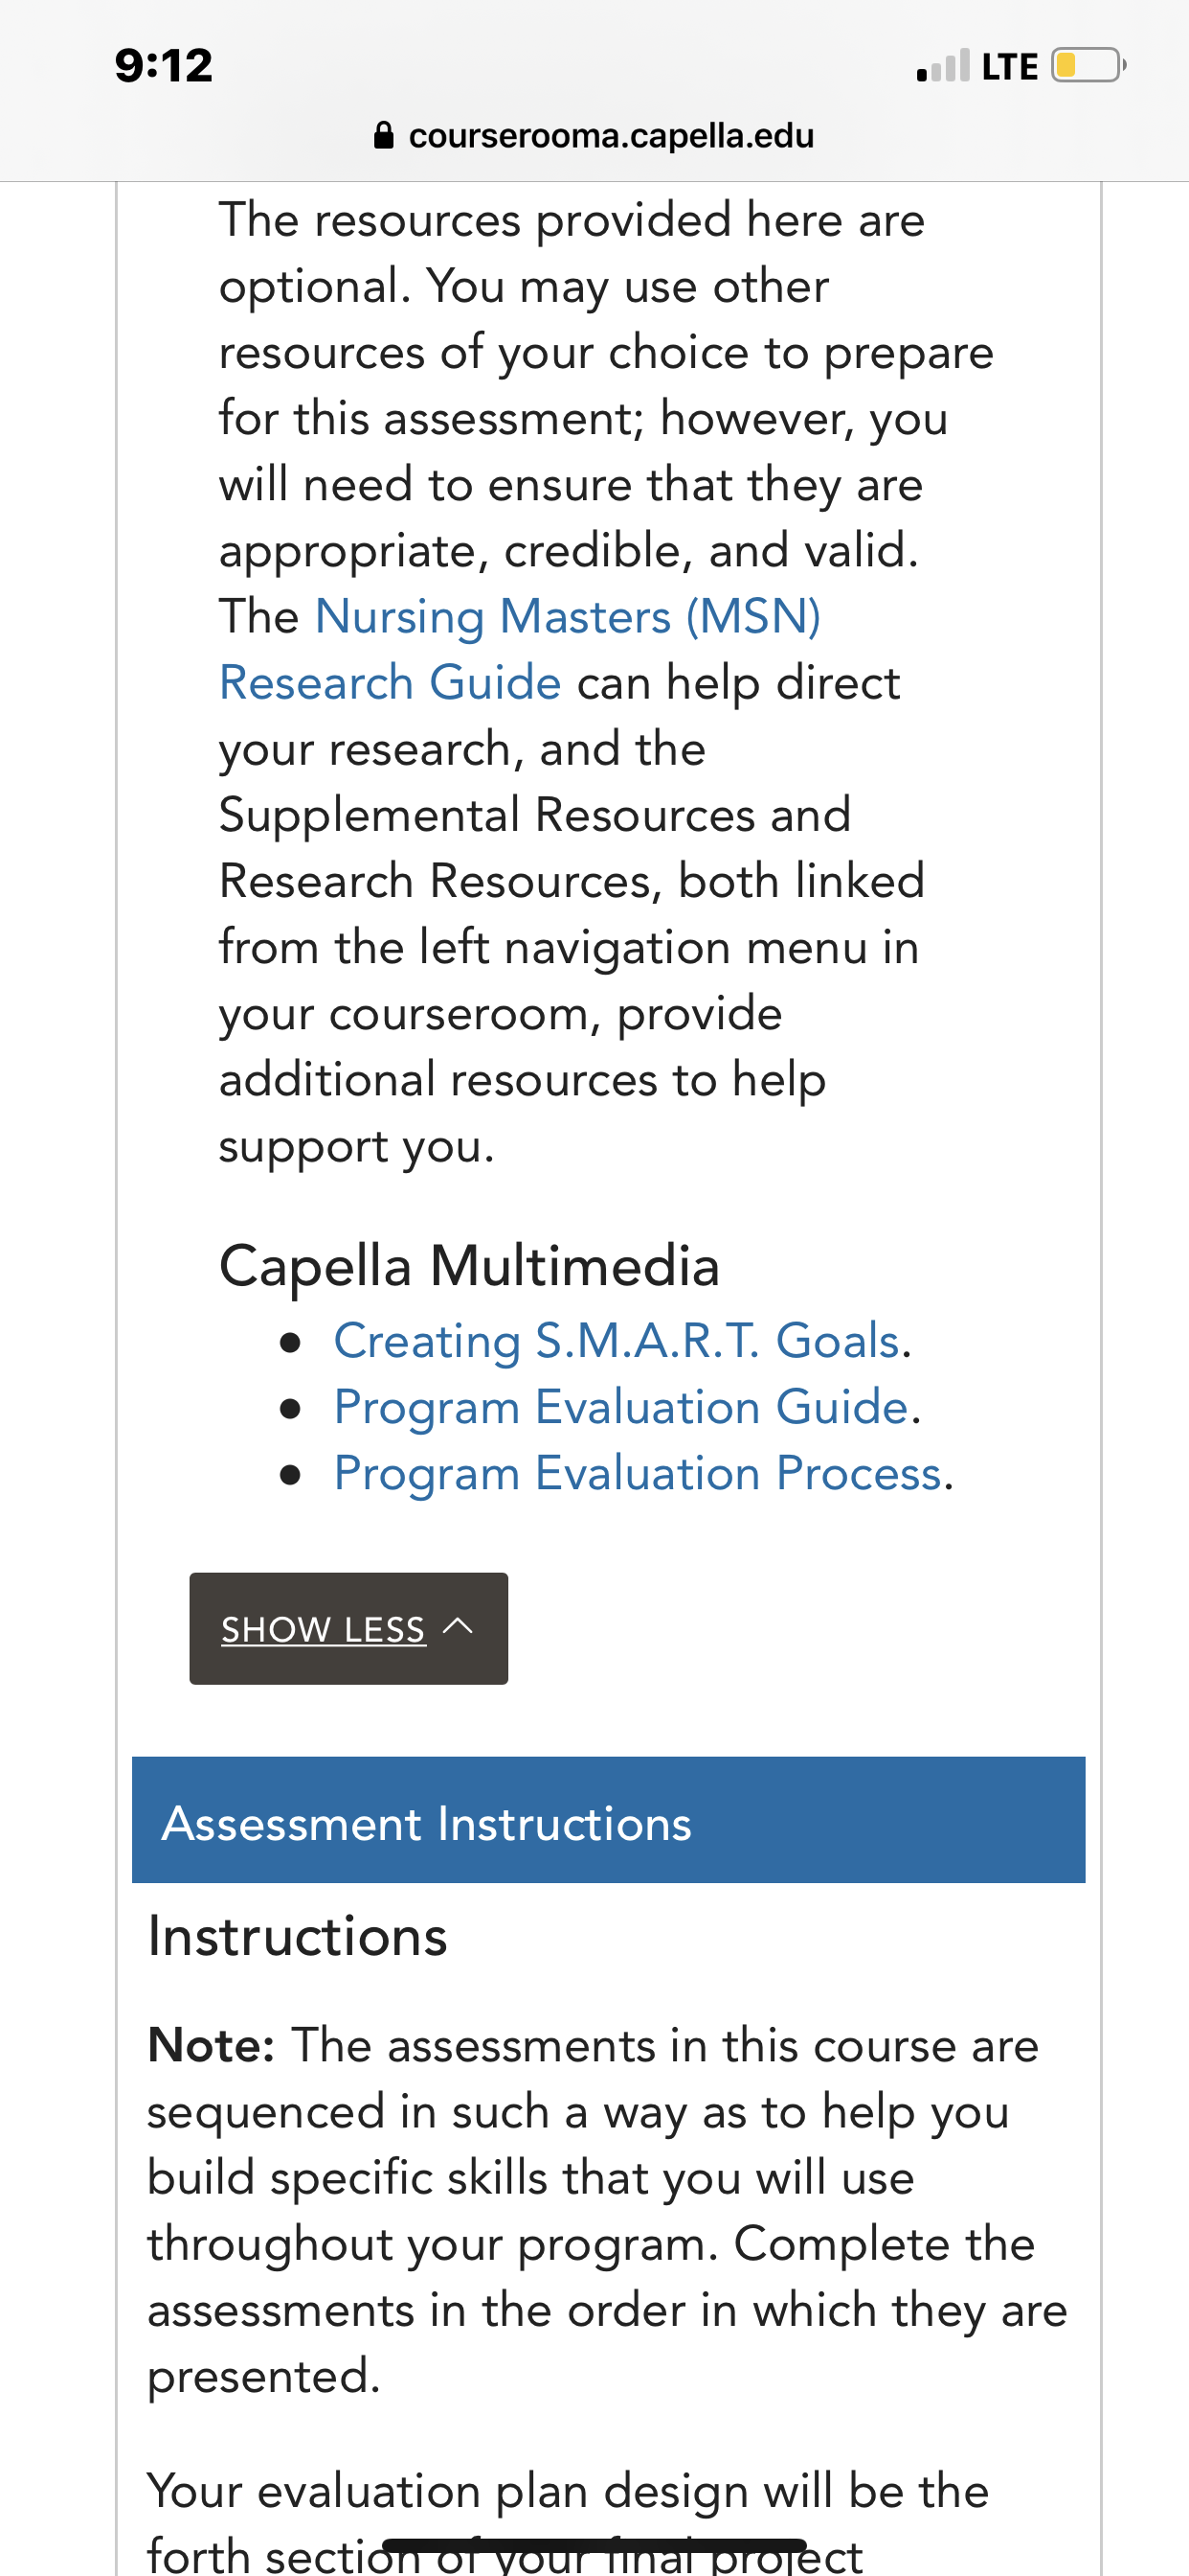Open the Nursing Masters (MSN) link
Image resolution: width=1189 pixels, height=2576 pixels.
tap(568, 616)
